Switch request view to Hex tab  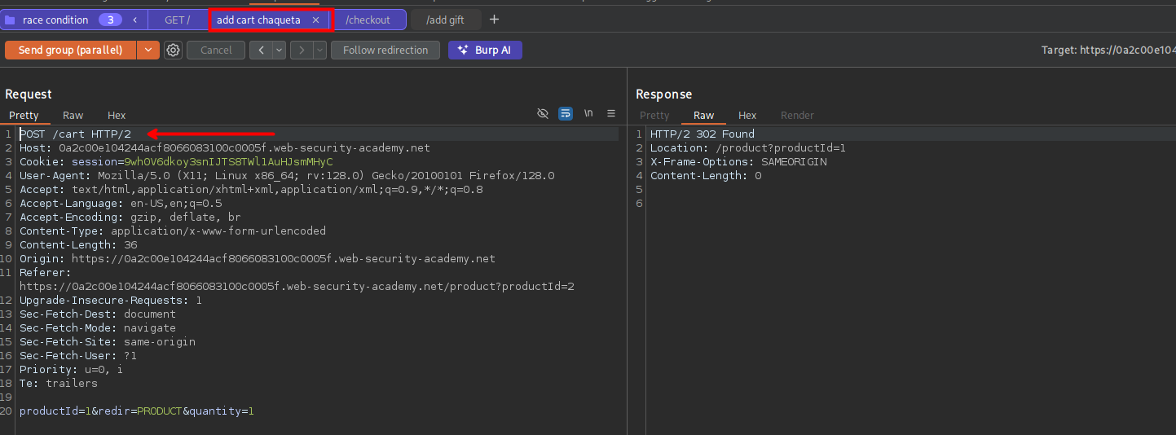tap(117, 116)
